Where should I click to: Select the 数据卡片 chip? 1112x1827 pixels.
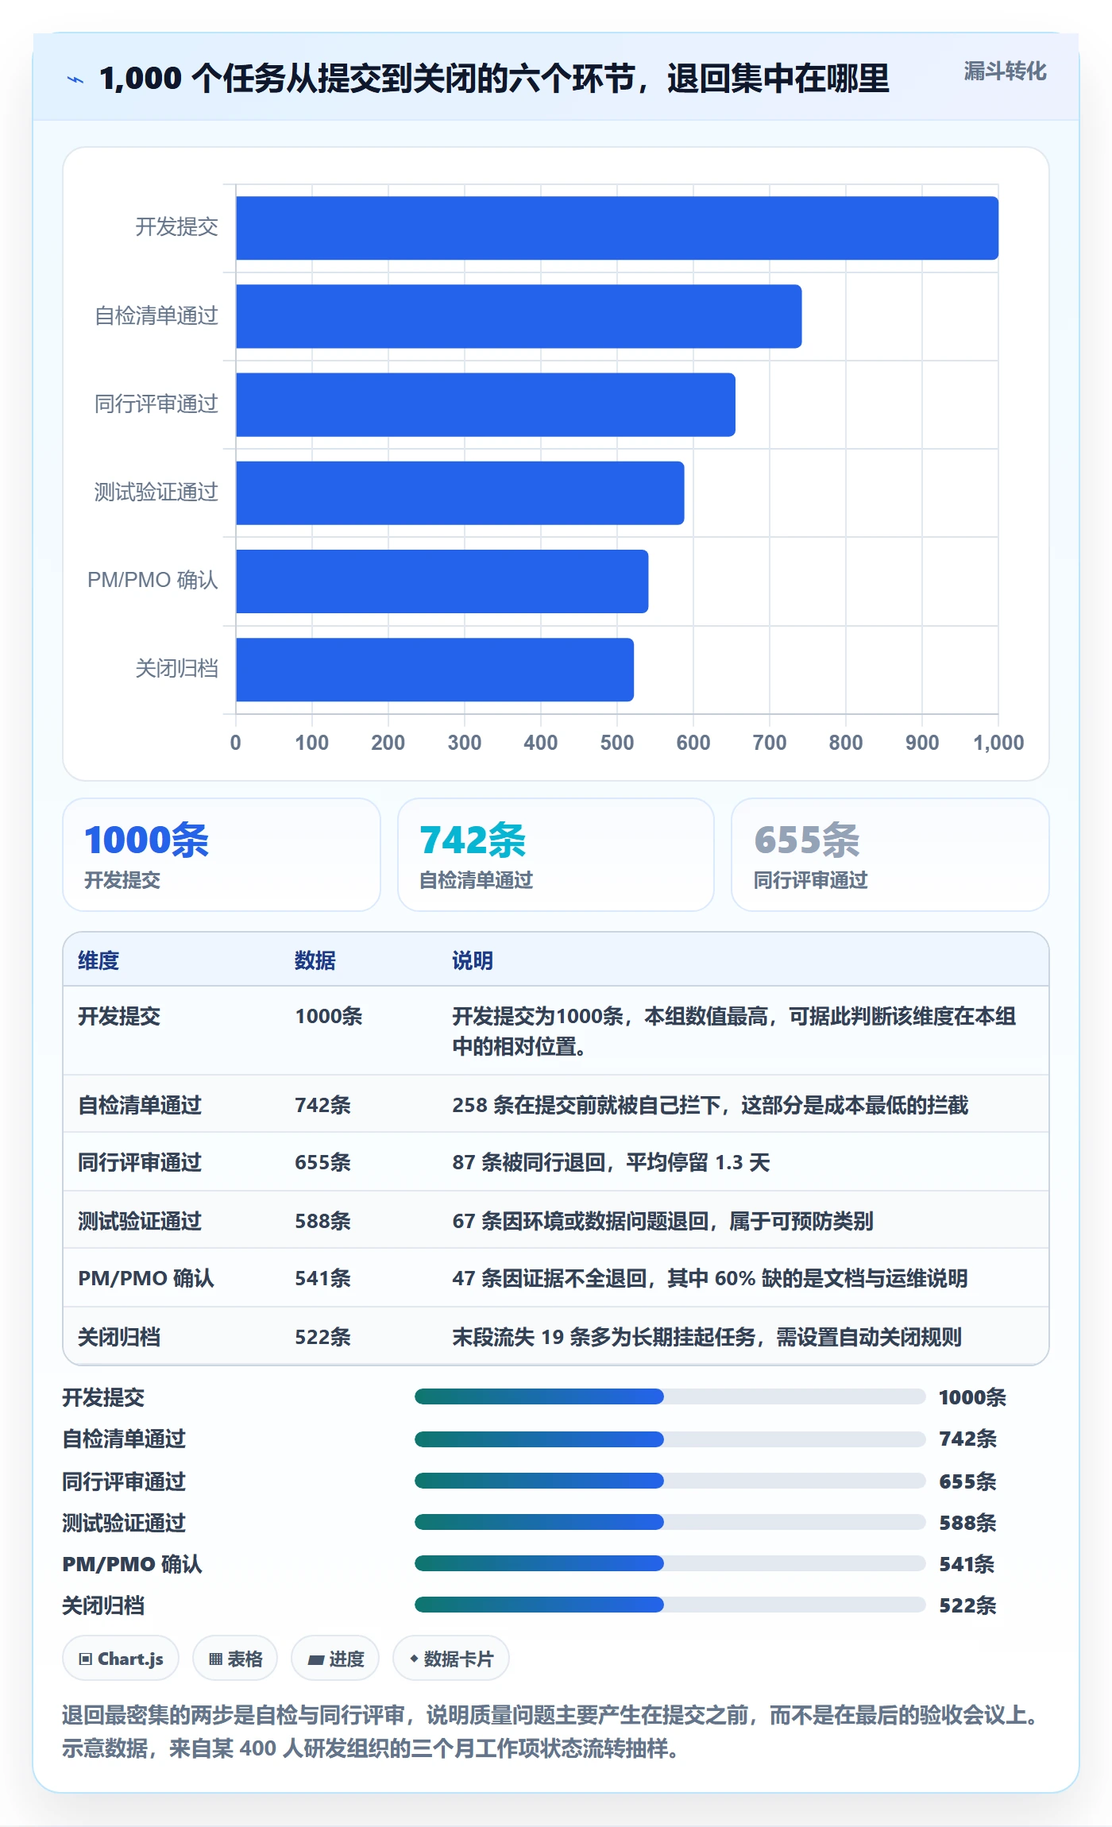tap(451, 1659)
